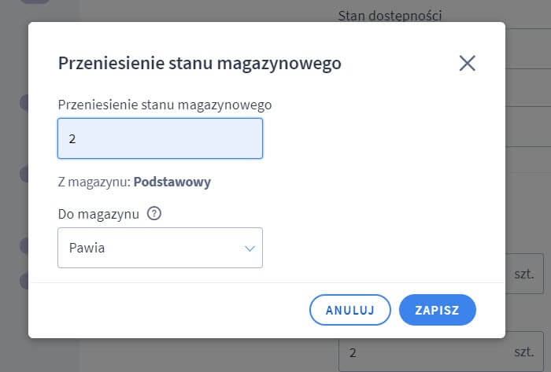The height and width of the screenshot is (372, 551).
Task: Toggle the hidden switch left of the quantity label
Action: (x=24, y=102)
